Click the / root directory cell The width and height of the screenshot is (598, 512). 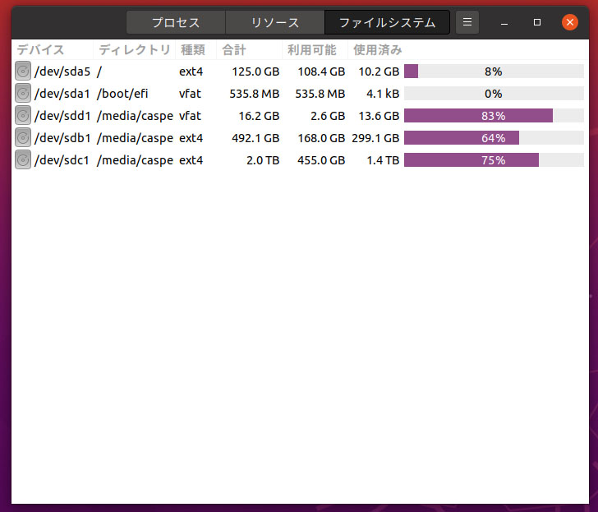click(99, 71)
